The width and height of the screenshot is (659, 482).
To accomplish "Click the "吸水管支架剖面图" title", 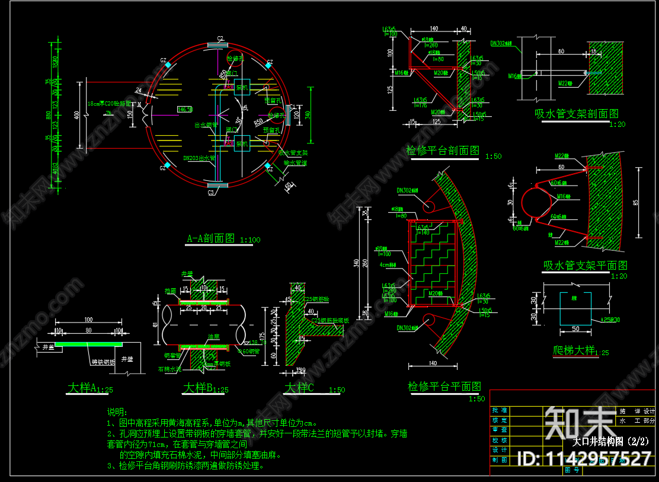I will 577,114.
